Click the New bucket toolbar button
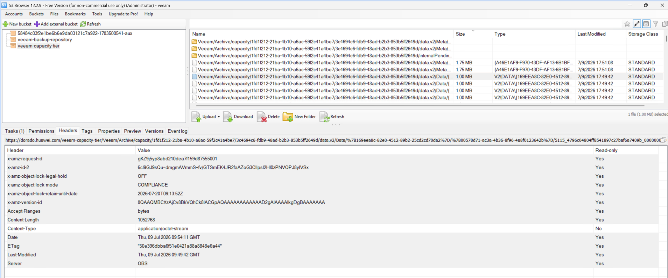The image size is (668, 278). [x=17, y=24]
